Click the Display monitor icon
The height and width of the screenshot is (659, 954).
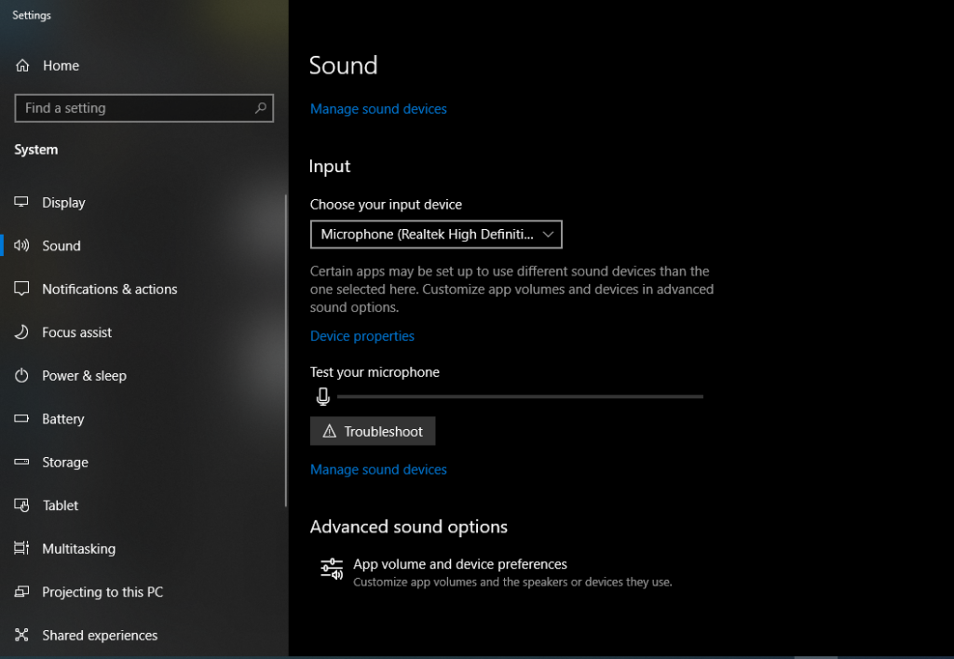[x=22, y=203]
